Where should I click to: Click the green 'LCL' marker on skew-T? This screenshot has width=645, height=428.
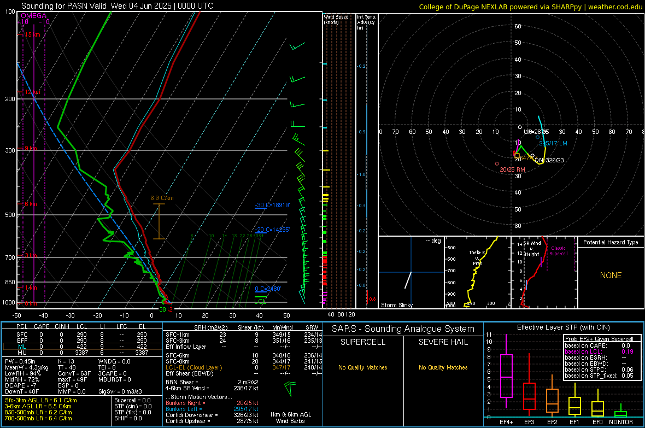click(260, 302)
